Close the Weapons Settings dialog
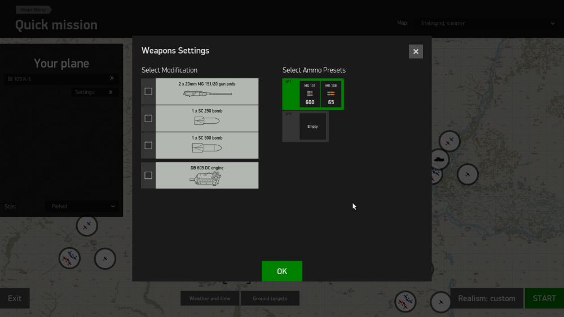 (416, 51)
